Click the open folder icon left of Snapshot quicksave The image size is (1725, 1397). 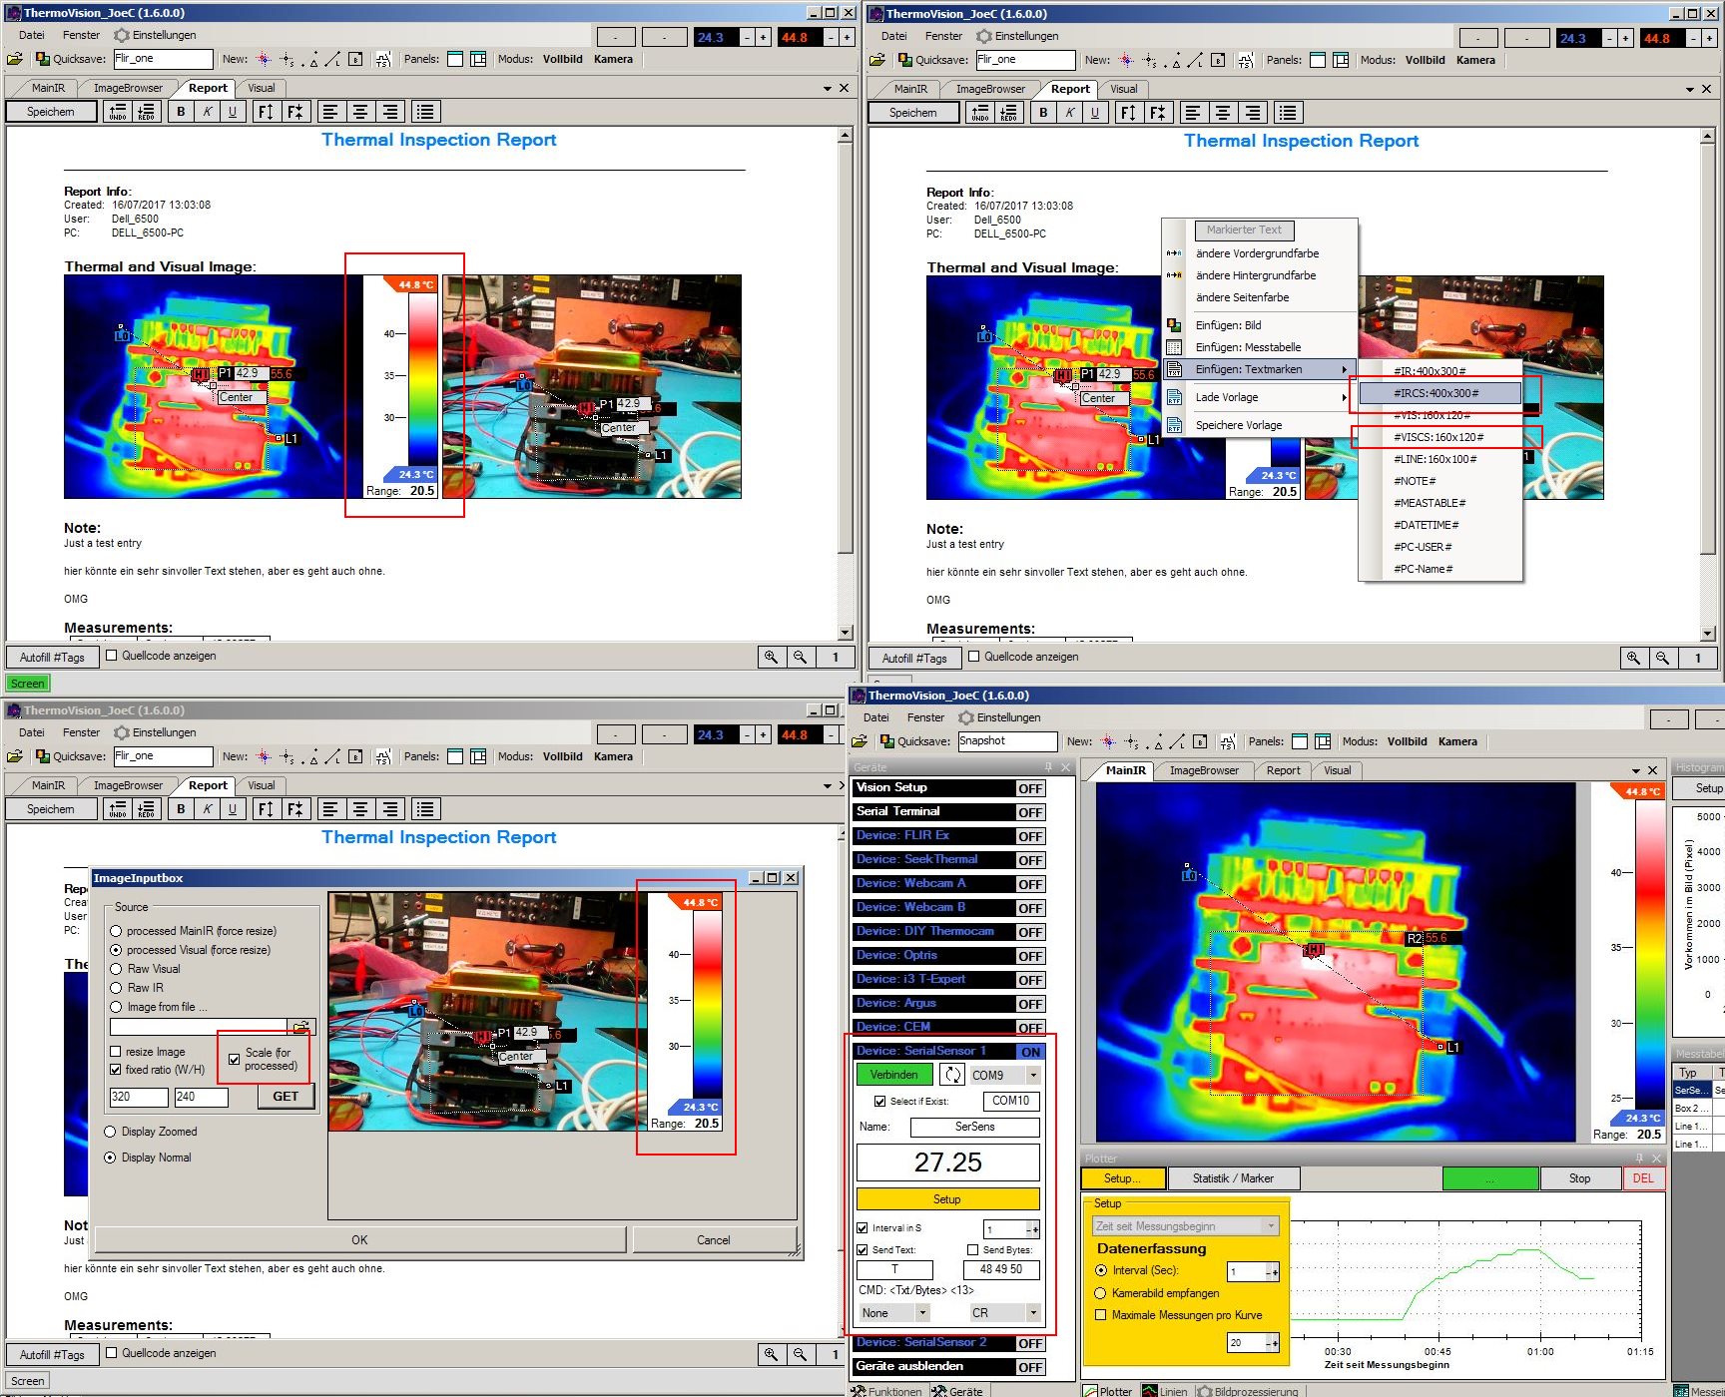point(860,741)
